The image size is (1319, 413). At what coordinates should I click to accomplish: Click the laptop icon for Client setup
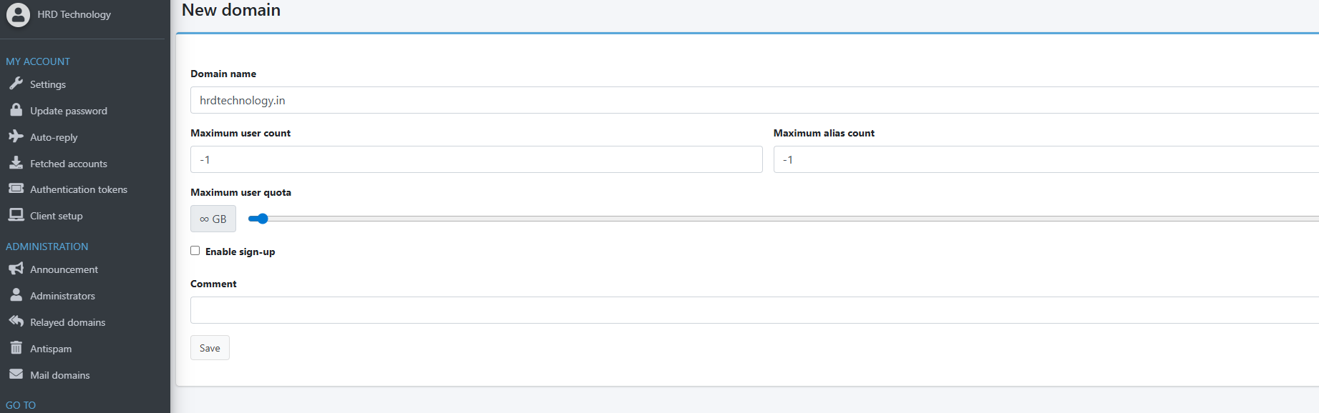tap(16, 215)
